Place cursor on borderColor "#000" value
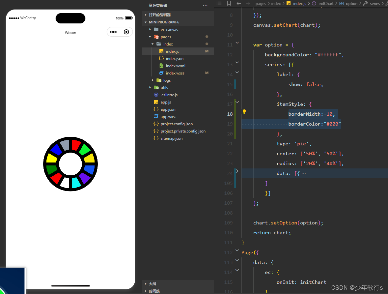The height and width of the screenshot is (294, 388). 332,124
